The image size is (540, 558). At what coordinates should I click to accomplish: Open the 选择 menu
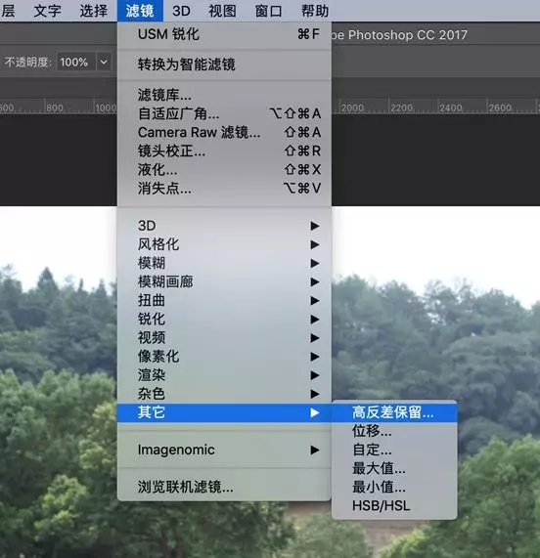[x=93, y=11]
